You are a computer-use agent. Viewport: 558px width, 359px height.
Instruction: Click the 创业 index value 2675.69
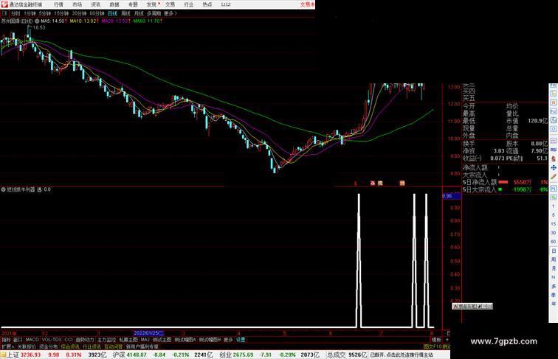coord(243,355)
